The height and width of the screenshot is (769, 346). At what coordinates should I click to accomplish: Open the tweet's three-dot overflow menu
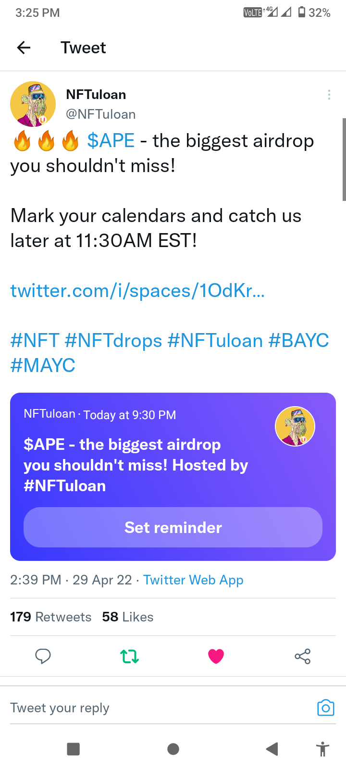pos(329,95)
